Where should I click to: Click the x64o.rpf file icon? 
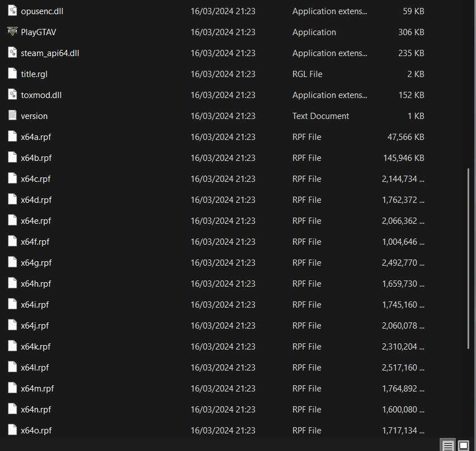pos(12,429)
